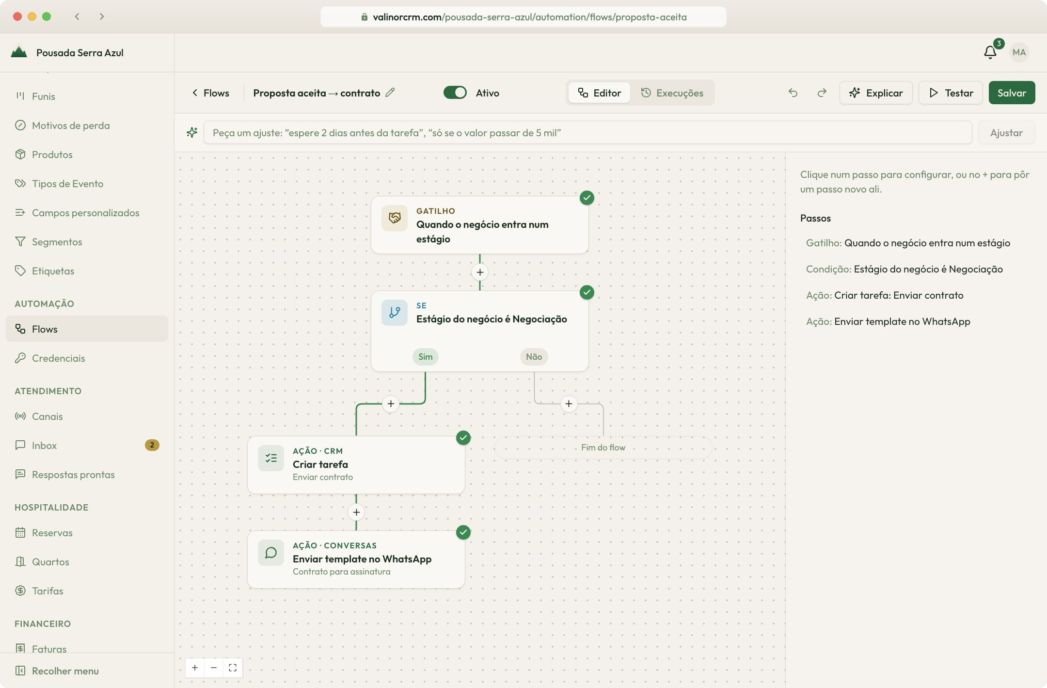
Task: Go to Credenciais in the sidebar
Action: (x=87, y=358)
